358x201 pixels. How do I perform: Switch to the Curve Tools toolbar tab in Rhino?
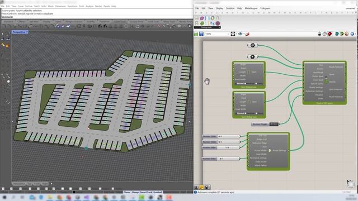[120, 21]
